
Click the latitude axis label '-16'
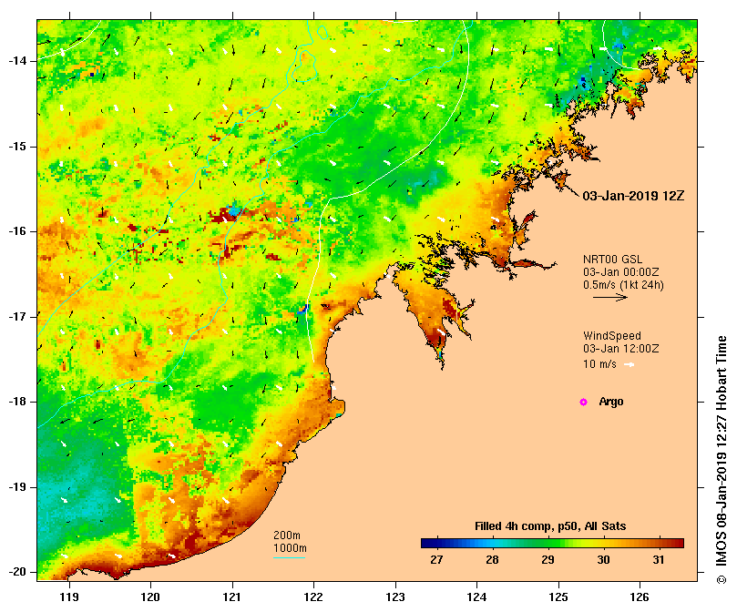tap(17, 231)
